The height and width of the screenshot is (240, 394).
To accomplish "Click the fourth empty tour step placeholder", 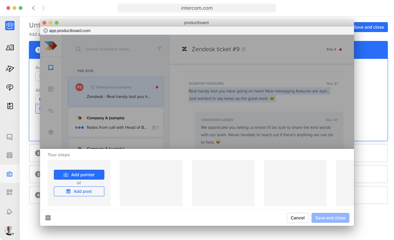I will [x=295, y=183].
